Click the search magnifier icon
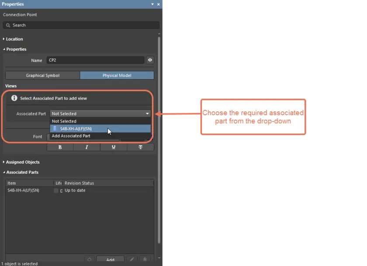The height and width of the screenshot is (266, 367). [8, 25]
